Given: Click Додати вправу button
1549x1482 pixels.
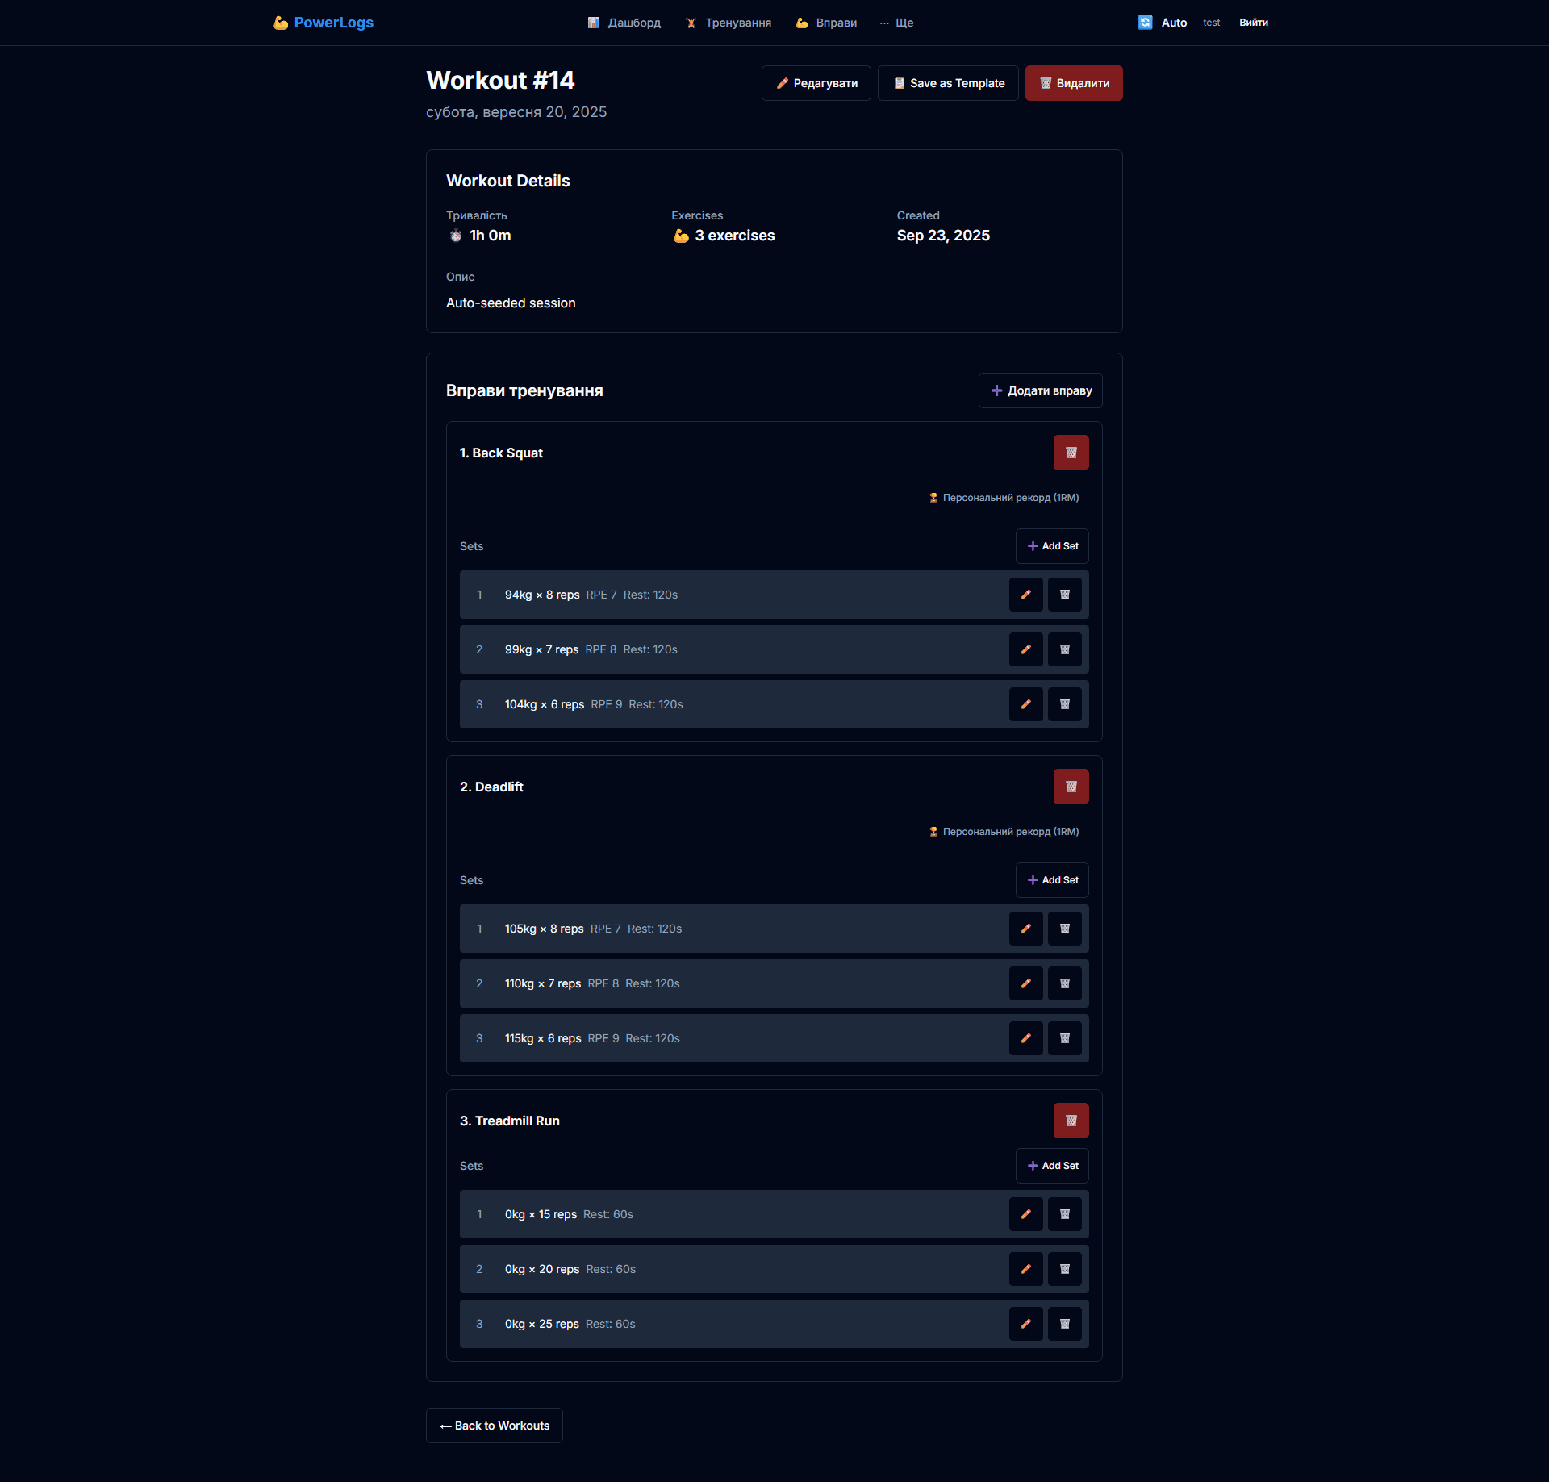Looking at the screenshot, I should [x=1040, y=390].
